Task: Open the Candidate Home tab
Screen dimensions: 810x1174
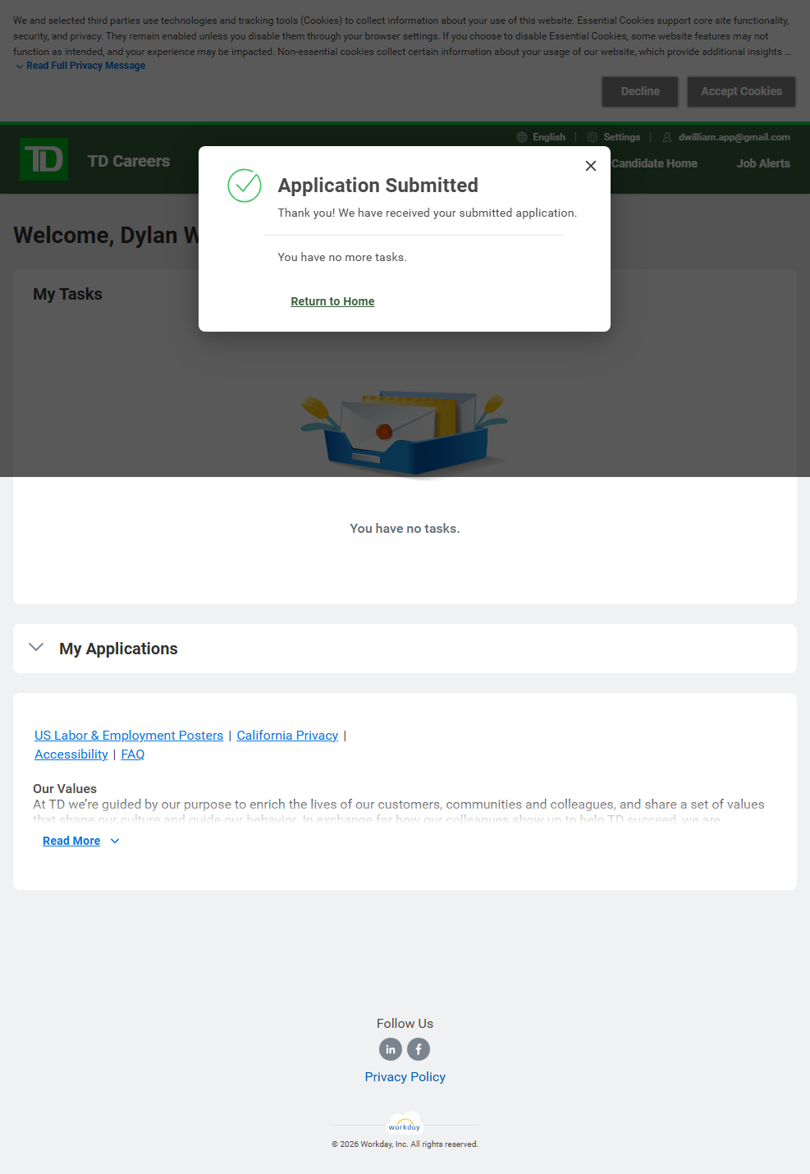Action: [x=654, y=163]
